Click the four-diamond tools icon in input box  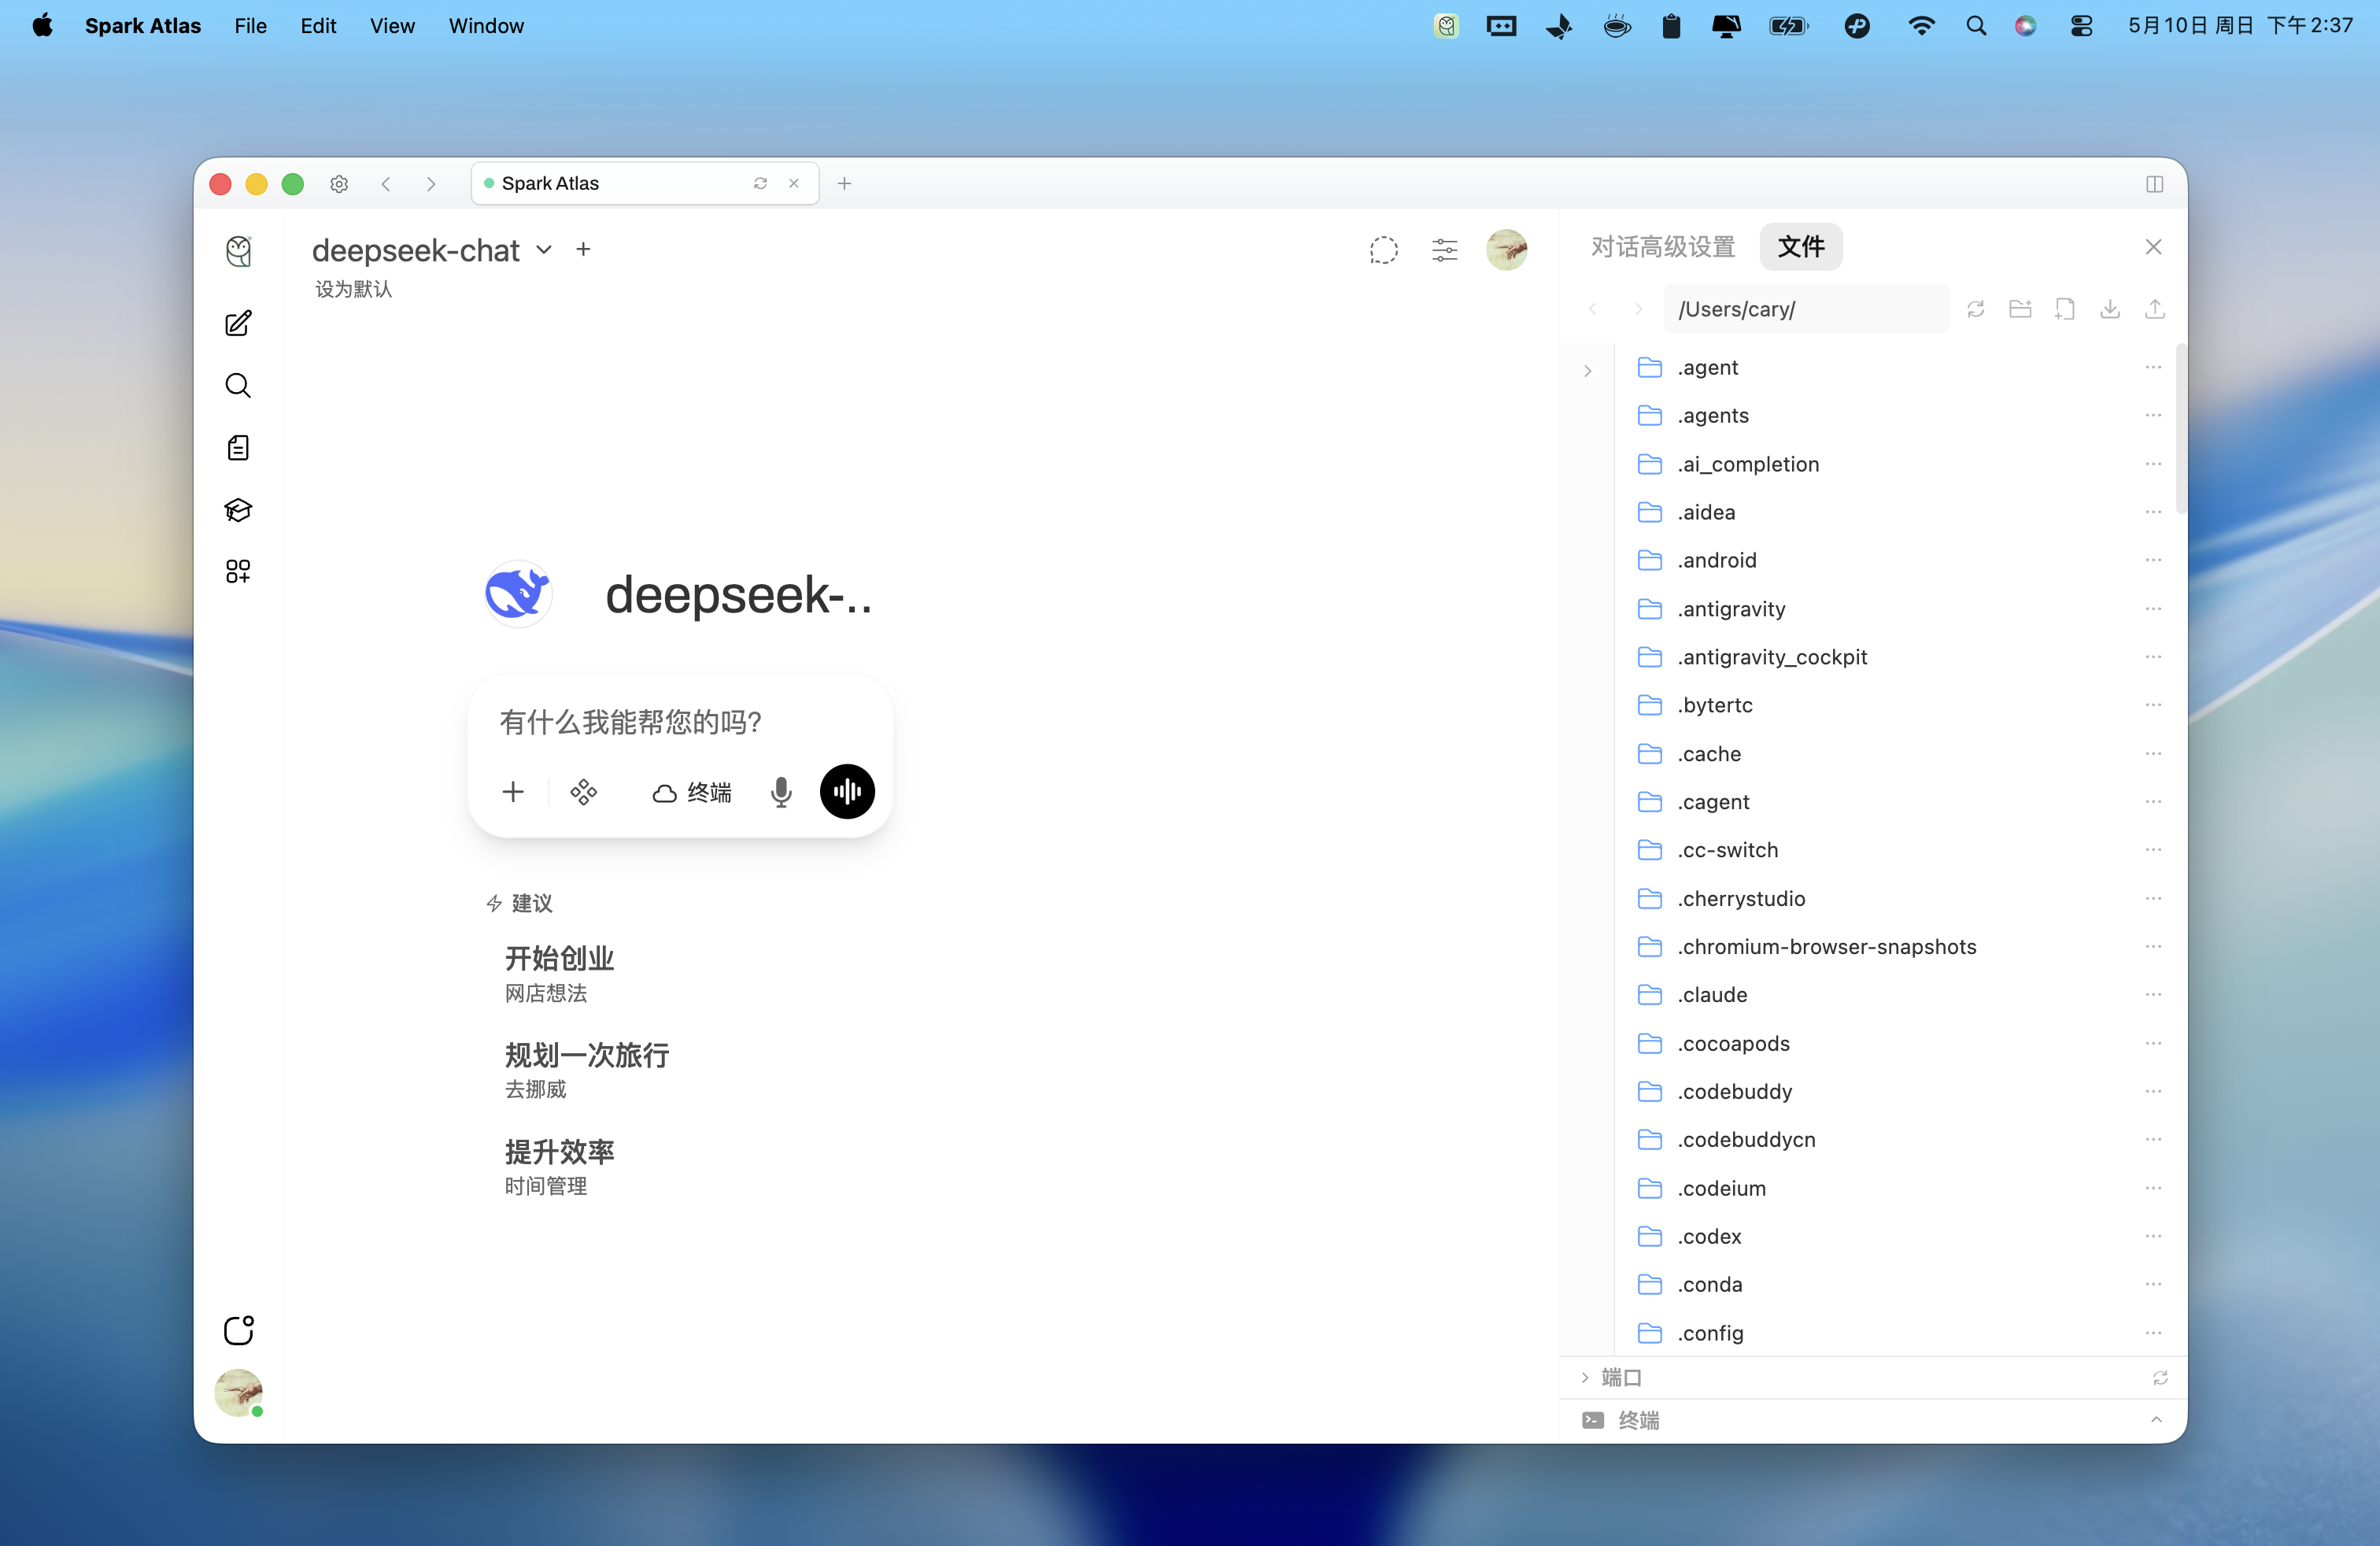(584, 792)
